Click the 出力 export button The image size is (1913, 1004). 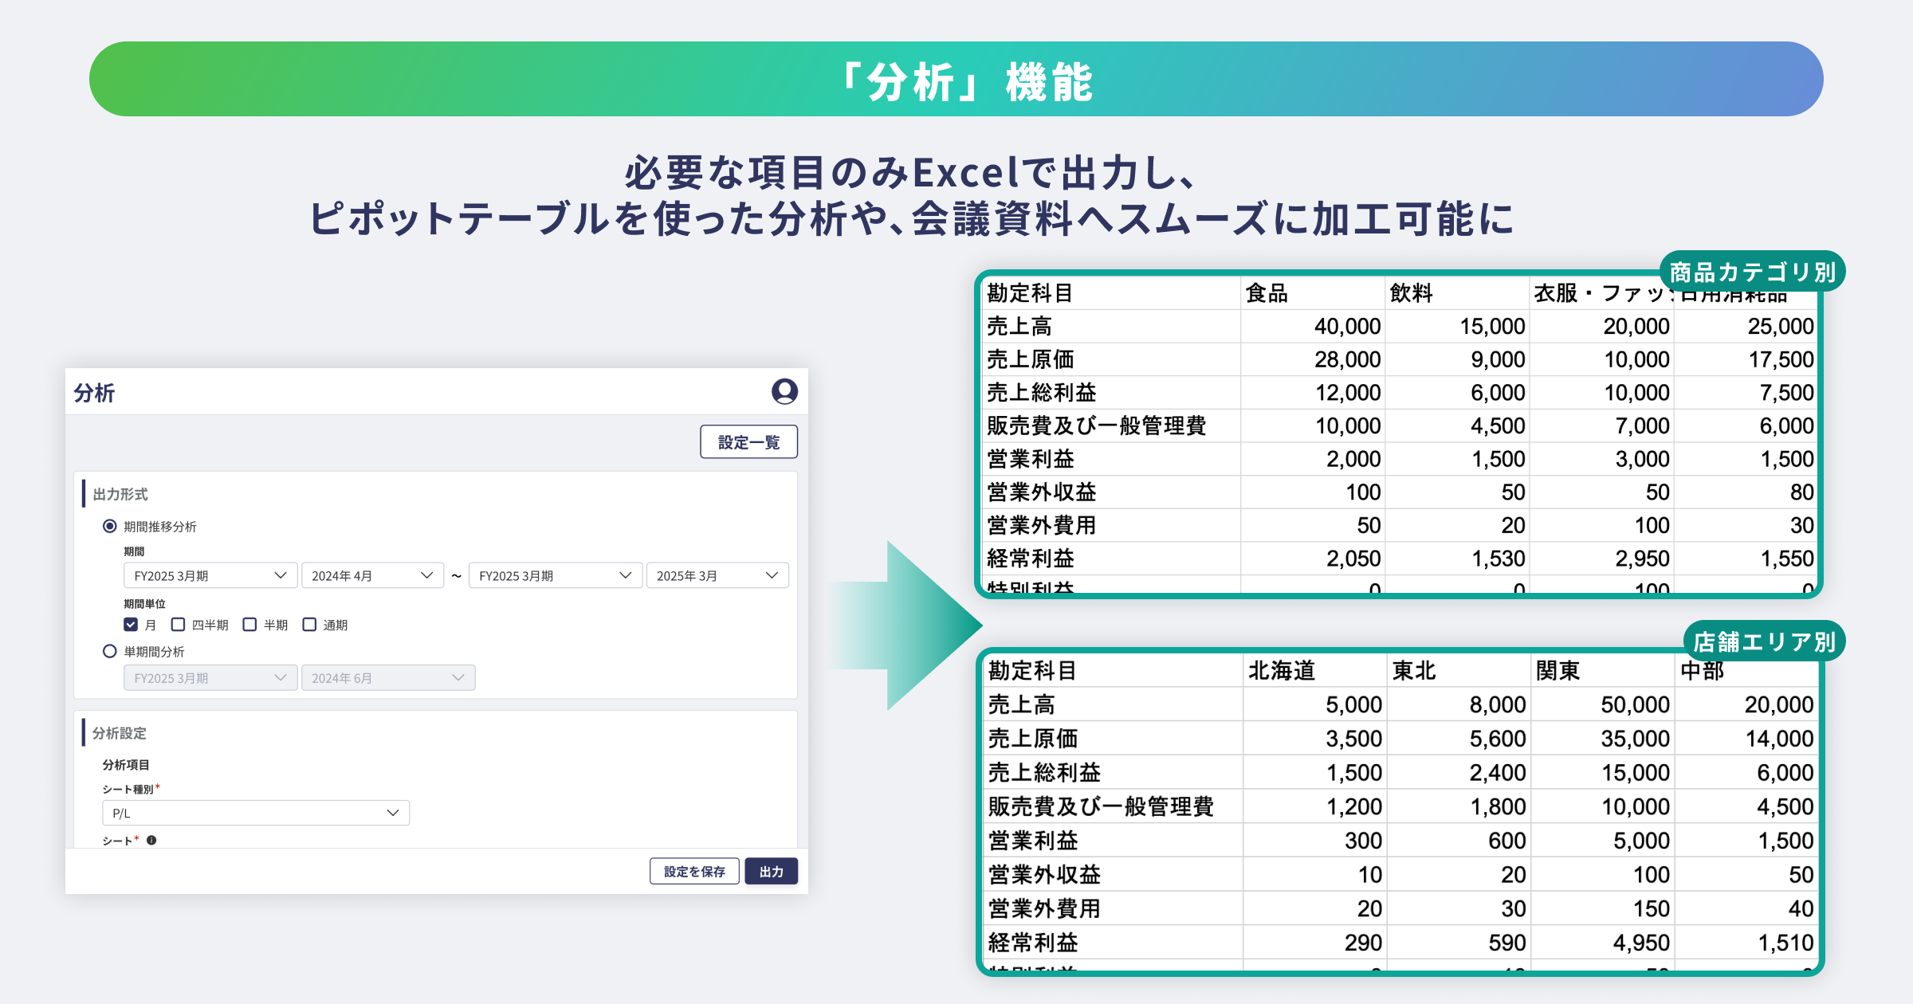tap(770, 872)
